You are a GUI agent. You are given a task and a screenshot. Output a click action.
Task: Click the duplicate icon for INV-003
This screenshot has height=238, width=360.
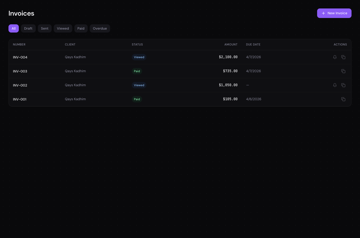click(x=343, y=71)
